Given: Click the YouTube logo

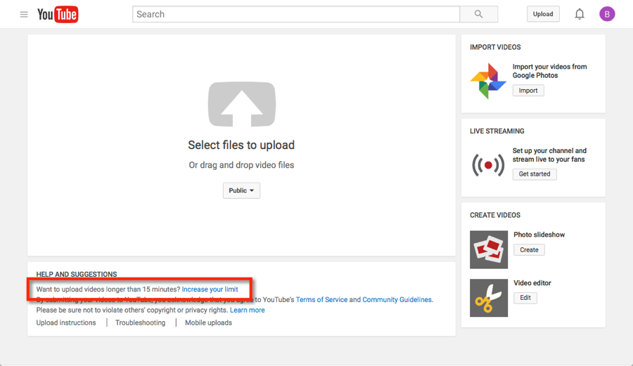Looking at the screenshot, I should pyautogui.click(x=58, y=14).
